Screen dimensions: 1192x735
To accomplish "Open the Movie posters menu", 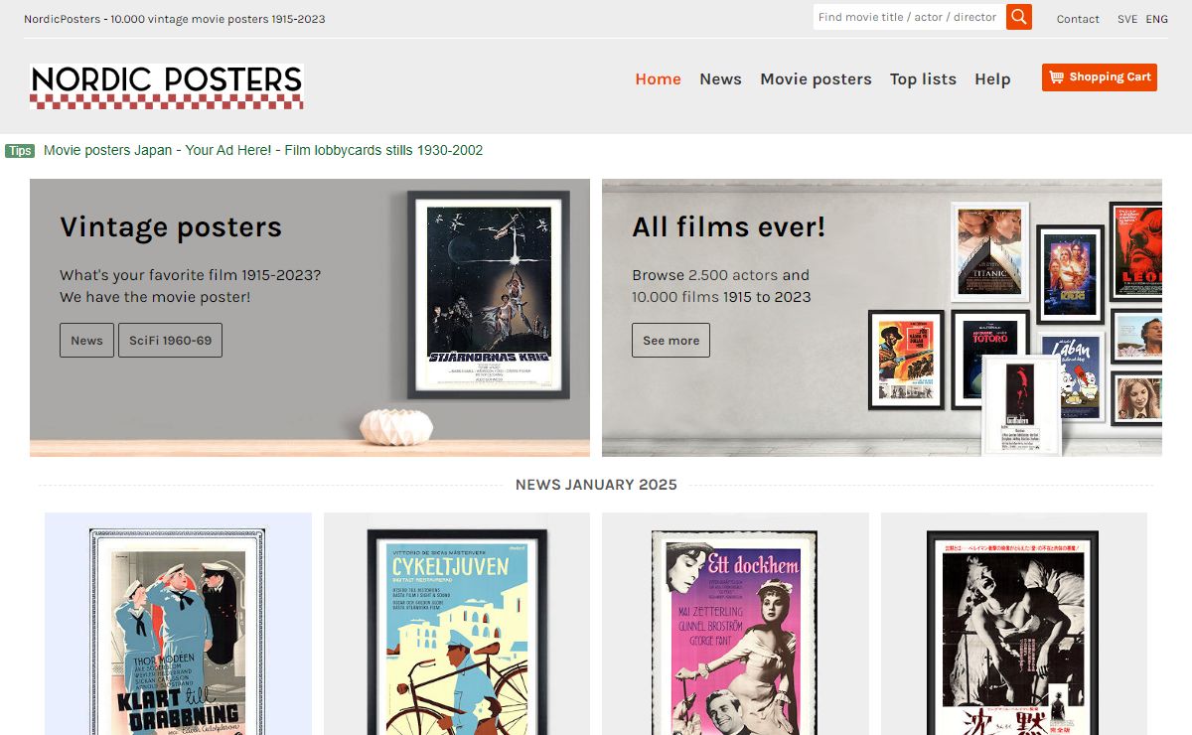I will pyautogui.click(x=816, y=78).
